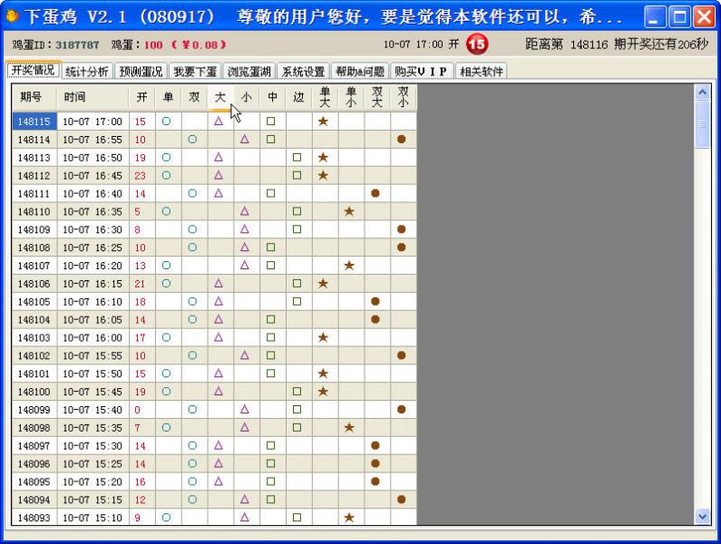This screenshot has height=544, width=721.
Task: Click time cell 10-07 16:50
Action: [x=93, y=158]
